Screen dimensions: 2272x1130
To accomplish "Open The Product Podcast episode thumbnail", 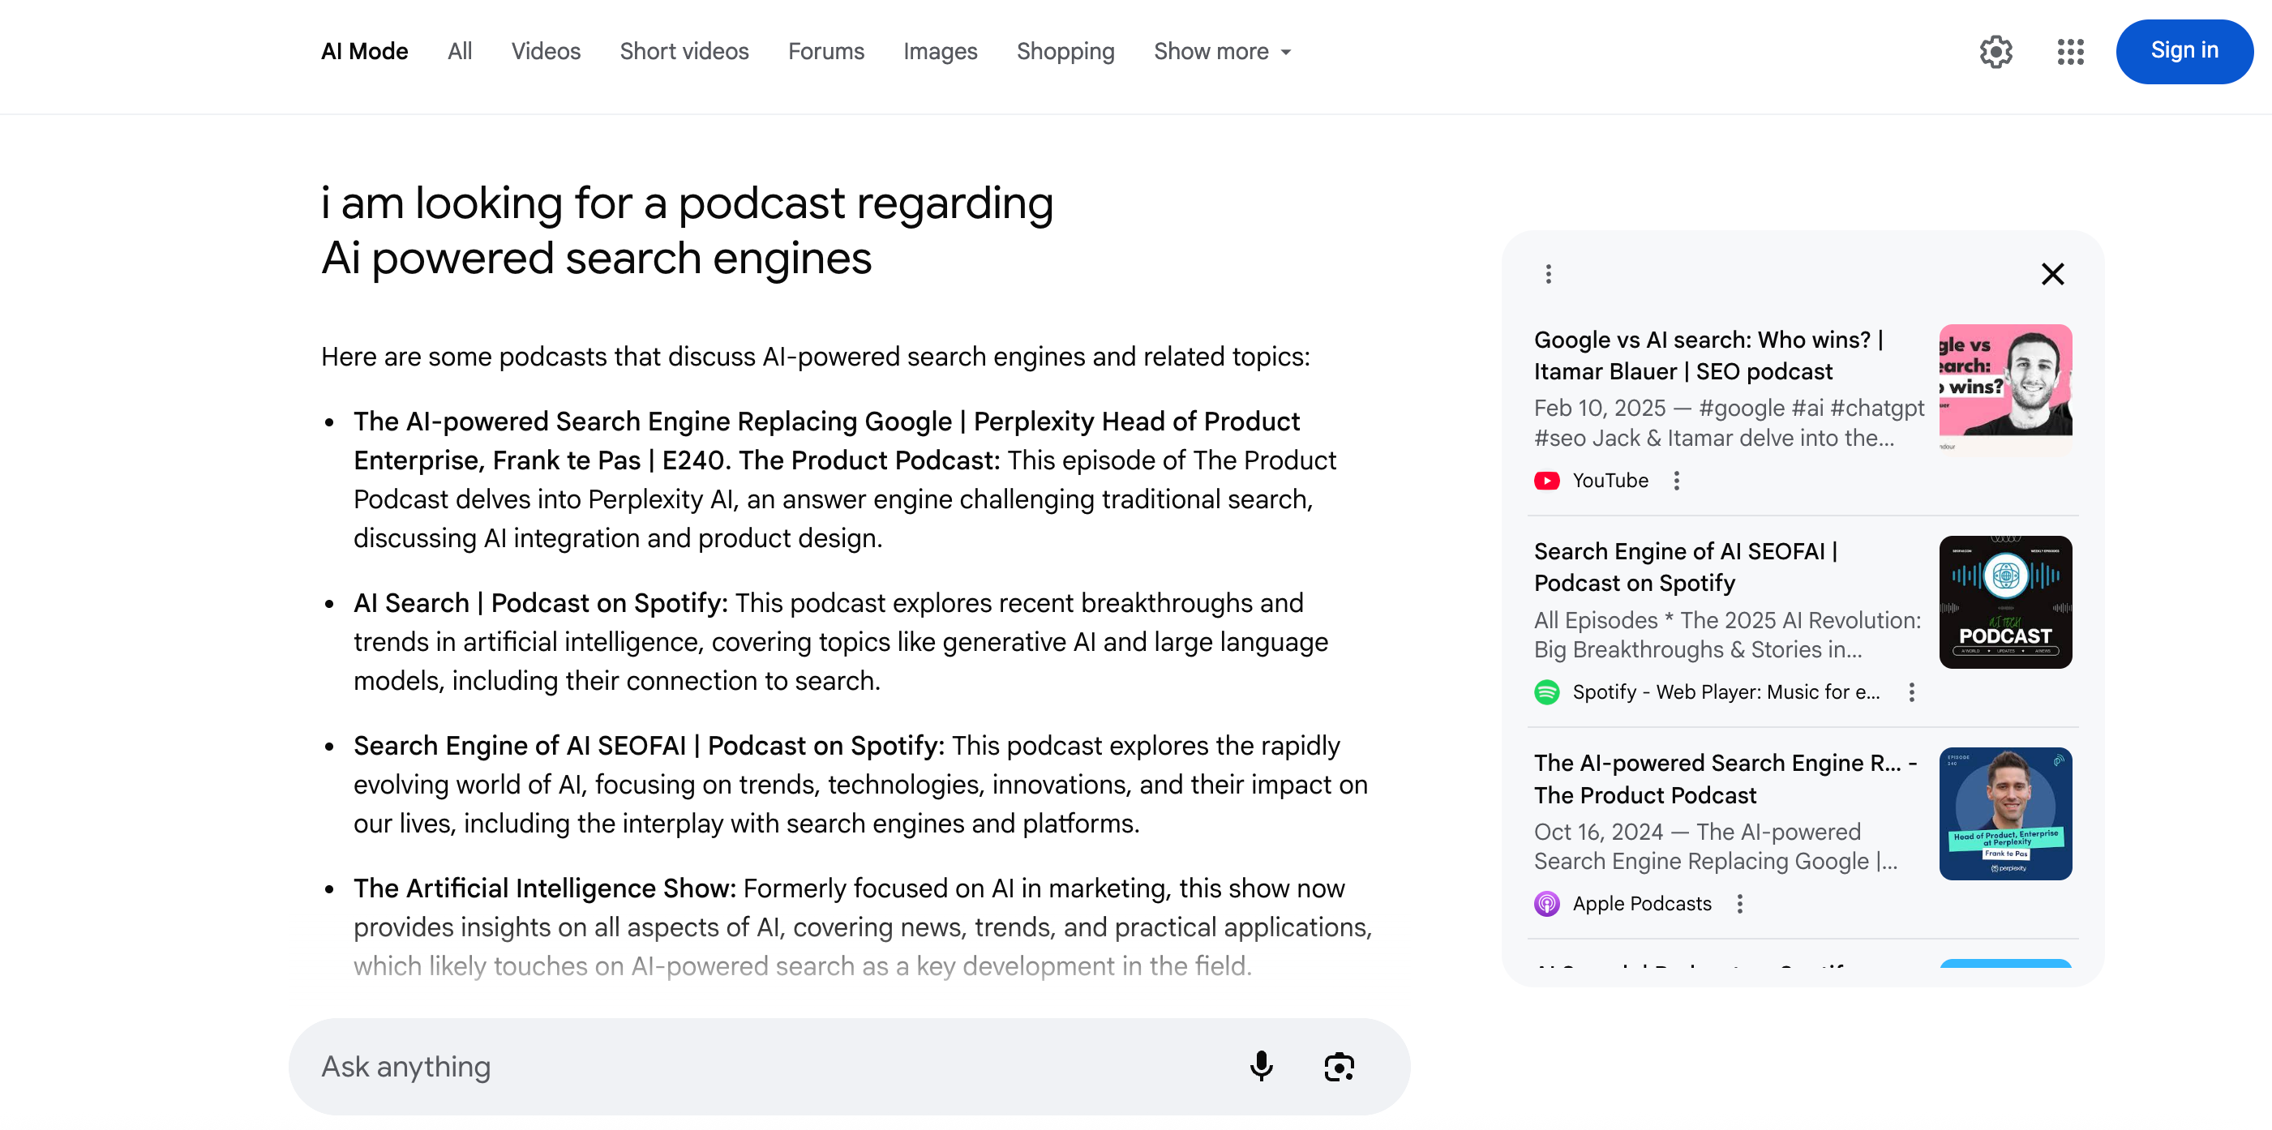I will tap(2004, 813).
